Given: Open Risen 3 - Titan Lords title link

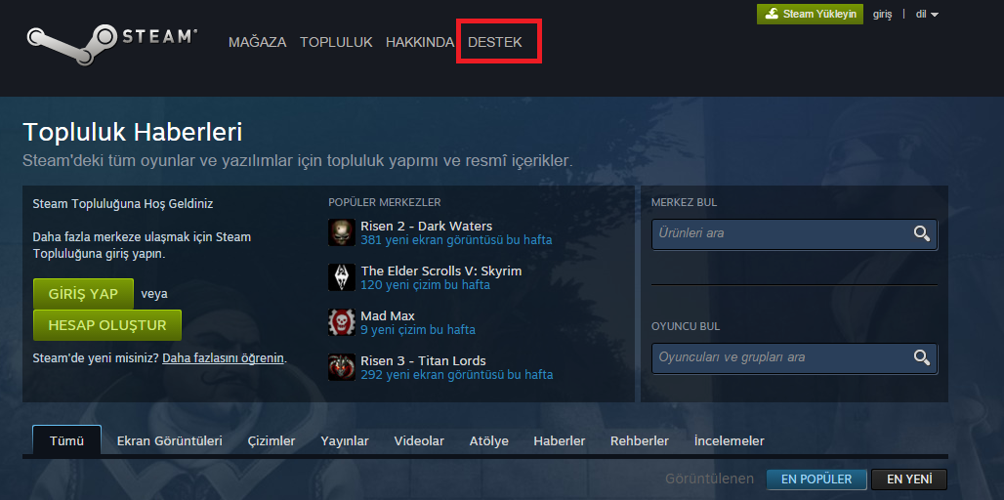Looking at the screenshot, I should (x=423, y=360).
